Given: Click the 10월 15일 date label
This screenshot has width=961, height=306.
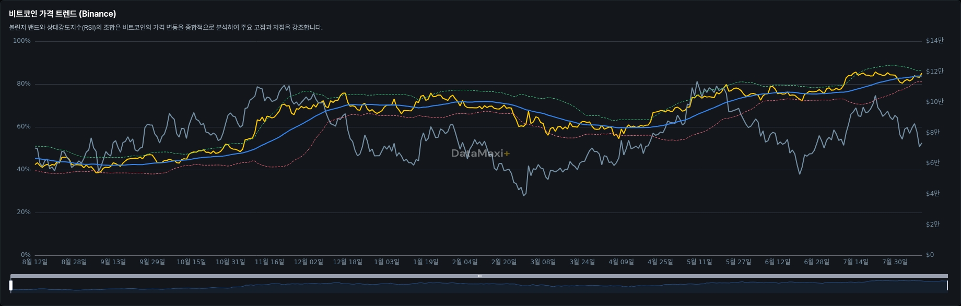Looking at the screenshot, I should click(x=191, y=262).
